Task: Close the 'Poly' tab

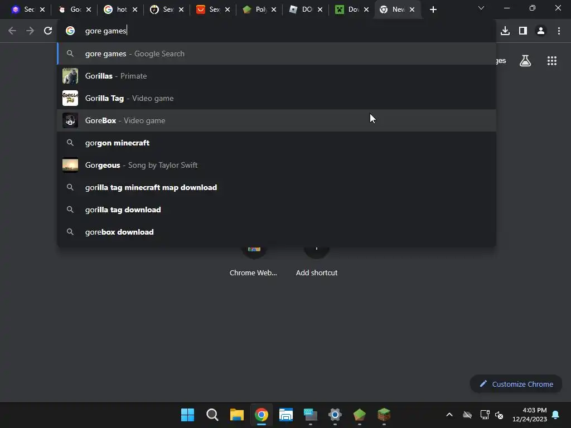Action: pos(273,10)
